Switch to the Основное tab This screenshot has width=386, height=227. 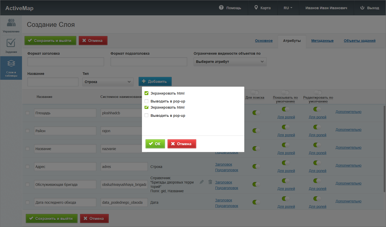pyautogui.click(x=264, y=41)
